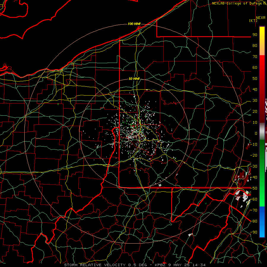The width and height of the screenshot is (267, 267).
Task: Click the "100 NMI" range ring label
Action: [x=134, y=24]
